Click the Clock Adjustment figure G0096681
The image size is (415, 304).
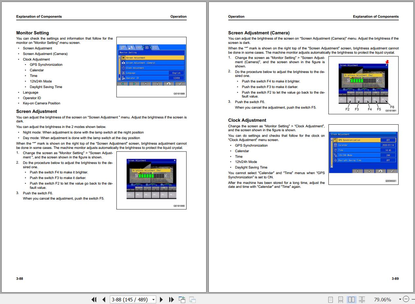[363, 154]
